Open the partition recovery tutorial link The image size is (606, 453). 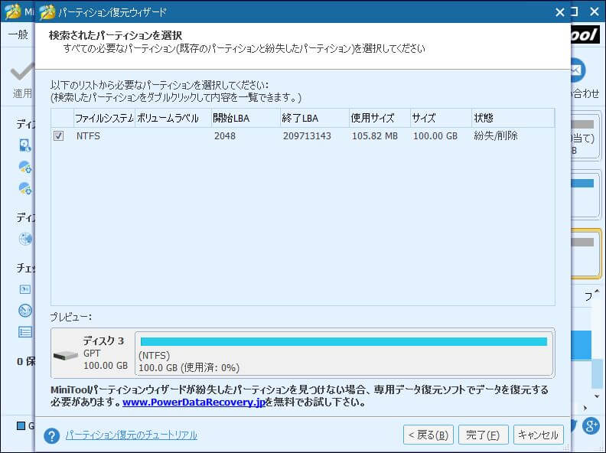click(131, 435)
